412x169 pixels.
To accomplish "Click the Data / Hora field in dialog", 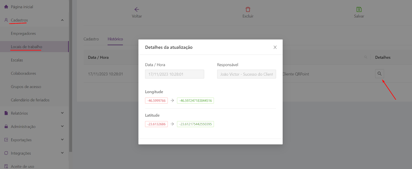I will (x=174, y=74).
